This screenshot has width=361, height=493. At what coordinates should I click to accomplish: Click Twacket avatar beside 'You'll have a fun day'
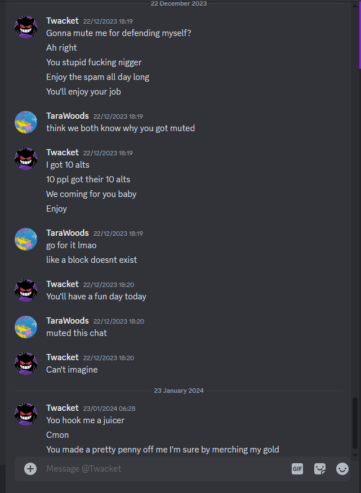point(26,290)
